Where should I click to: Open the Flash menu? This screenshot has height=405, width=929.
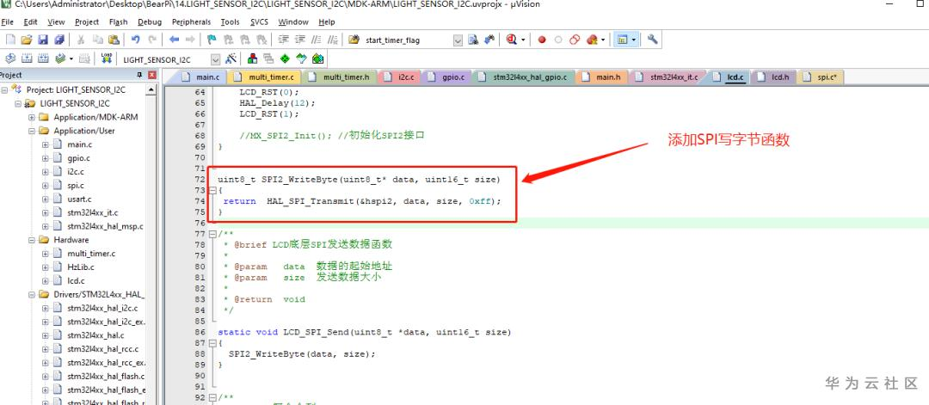click(119, 21)
